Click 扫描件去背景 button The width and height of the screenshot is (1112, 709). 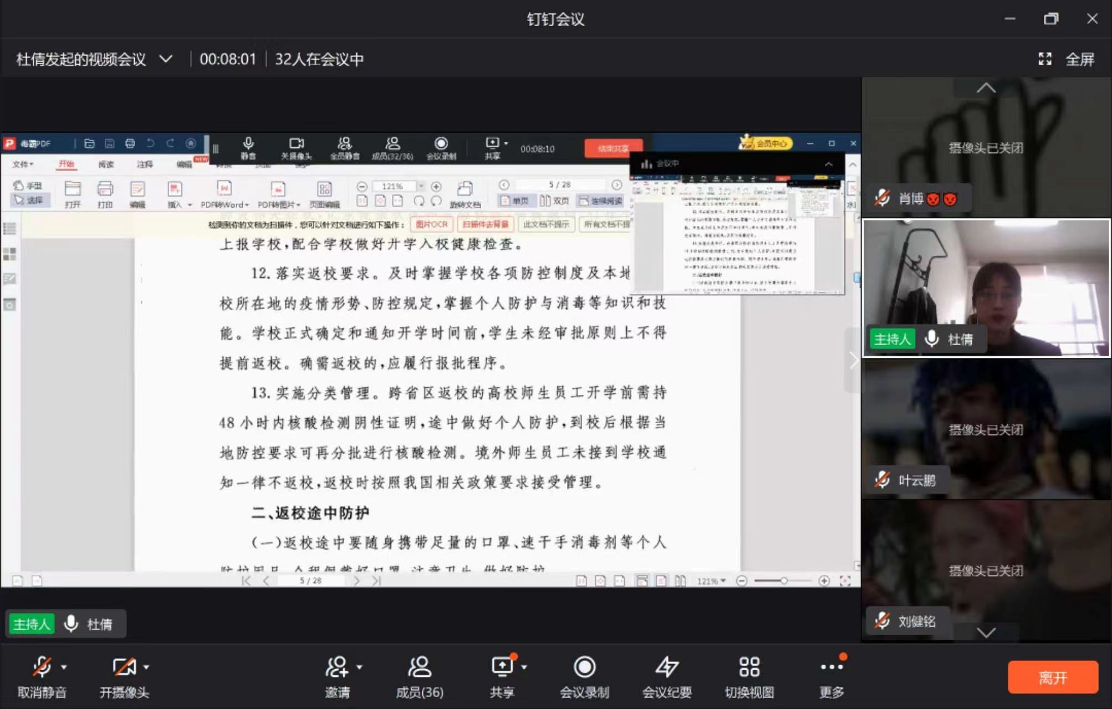(x=485, y=224)
